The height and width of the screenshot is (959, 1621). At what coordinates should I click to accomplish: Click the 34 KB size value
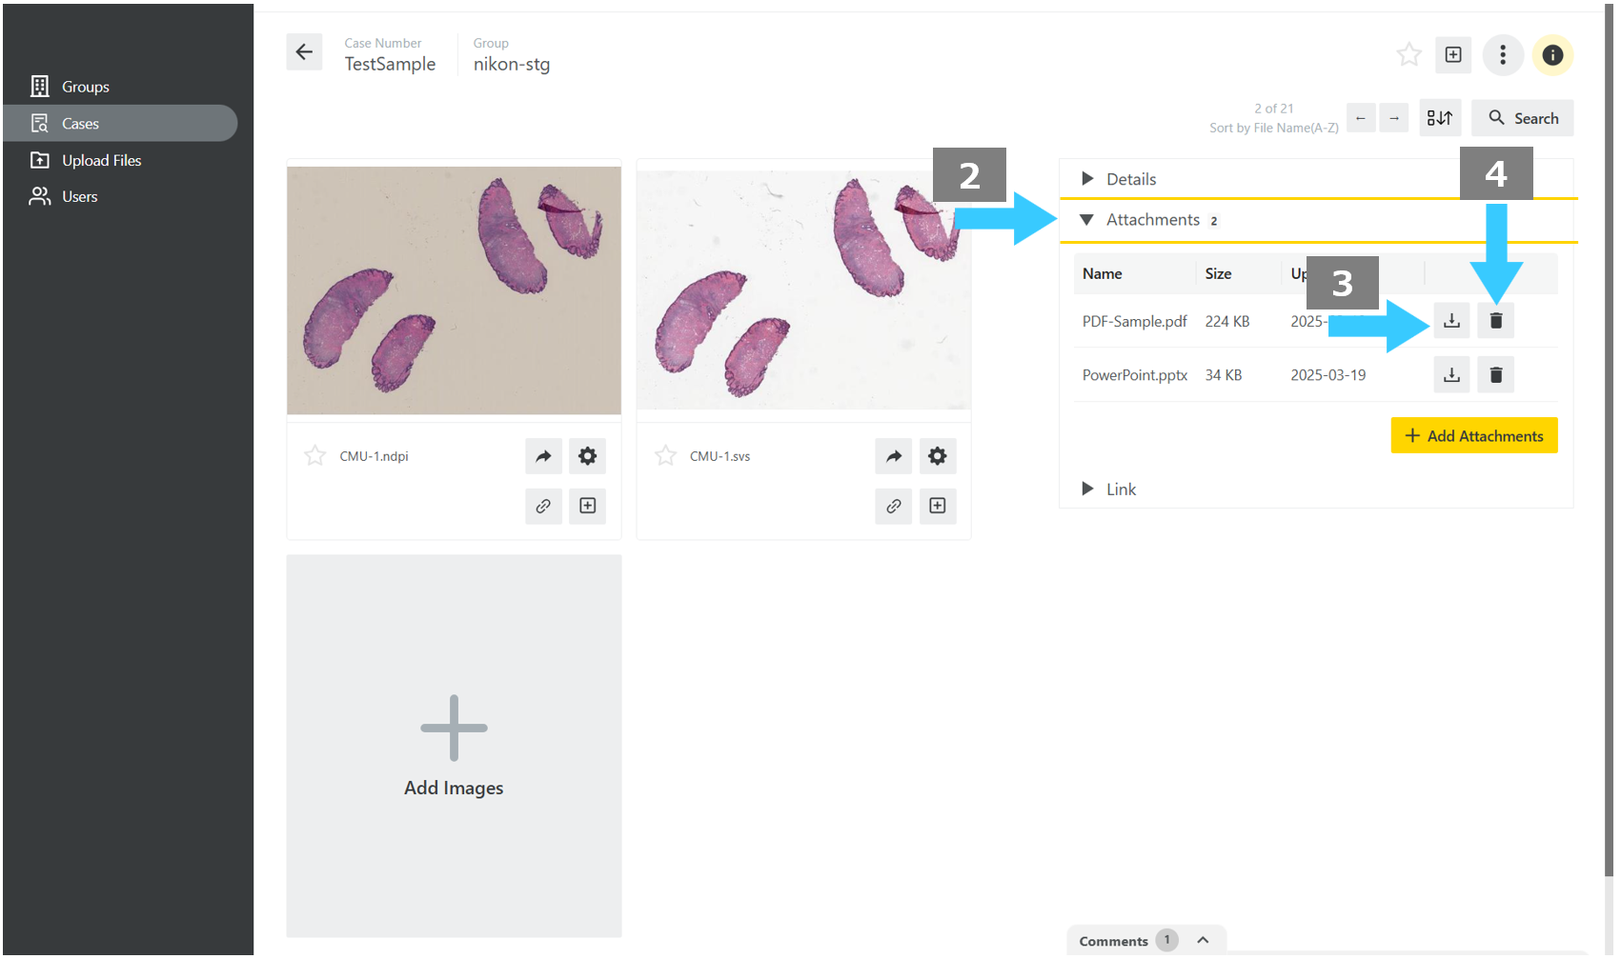(1223, 375)
